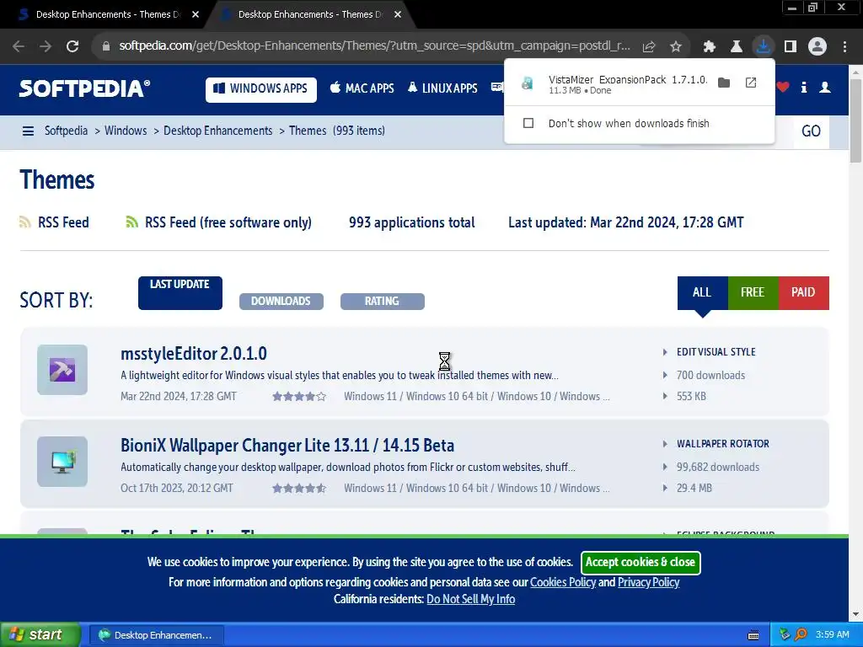863x647 pixels.
Task: Open the VistaMizer download in new tab icon
Action: 751,83
